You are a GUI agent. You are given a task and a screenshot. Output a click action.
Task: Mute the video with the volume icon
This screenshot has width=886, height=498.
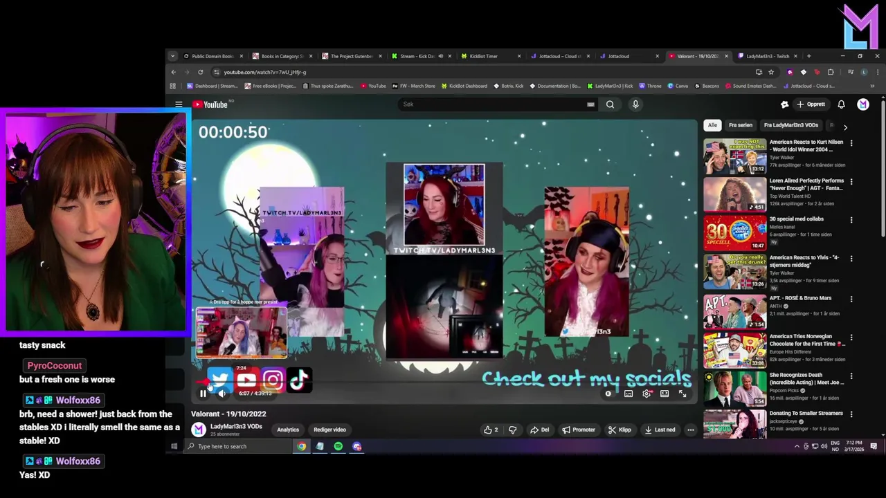[x=221, y=394]
